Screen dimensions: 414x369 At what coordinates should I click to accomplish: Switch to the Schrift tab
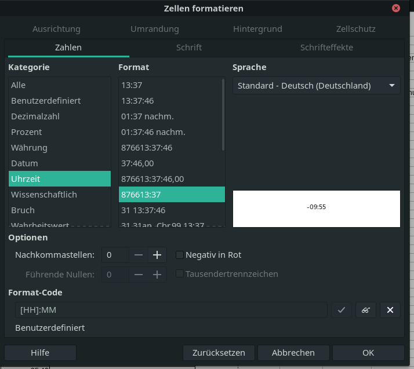pos(189,48)
